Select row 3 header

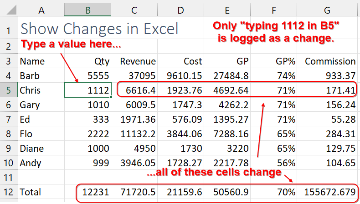click(9, 61)
